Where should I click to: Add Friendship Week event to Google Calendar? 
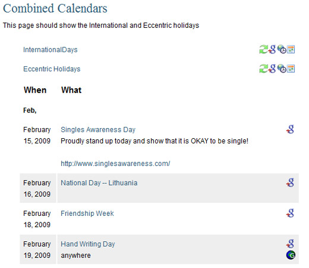pyautogui.click(x=290, y=213)
